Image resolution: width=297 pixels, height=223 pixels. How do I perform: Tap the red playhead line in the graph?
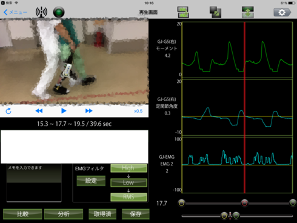point(244,107)
